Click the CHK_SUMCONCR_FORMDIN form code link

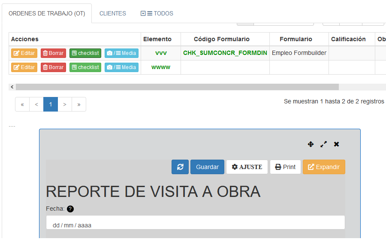pyautogui.click(x=225, y=53)
